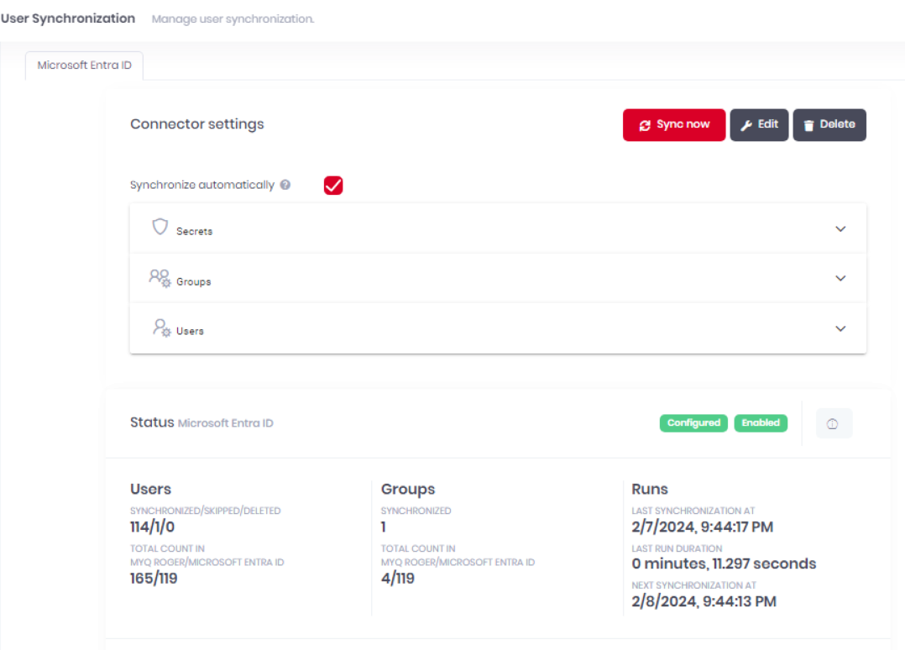Click the Sync now button

[x=673, y=124]
